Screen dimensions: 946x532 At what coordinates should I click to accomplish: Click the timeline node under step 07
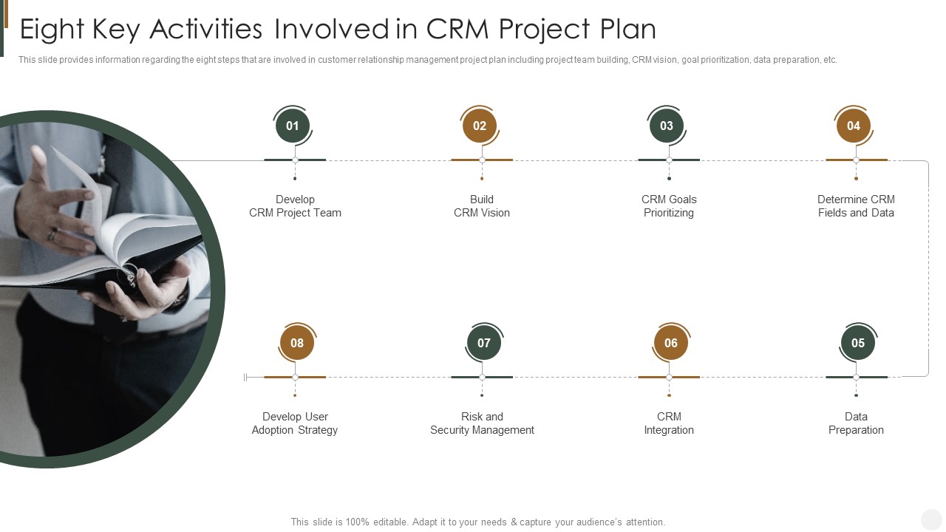pos(482,377)
